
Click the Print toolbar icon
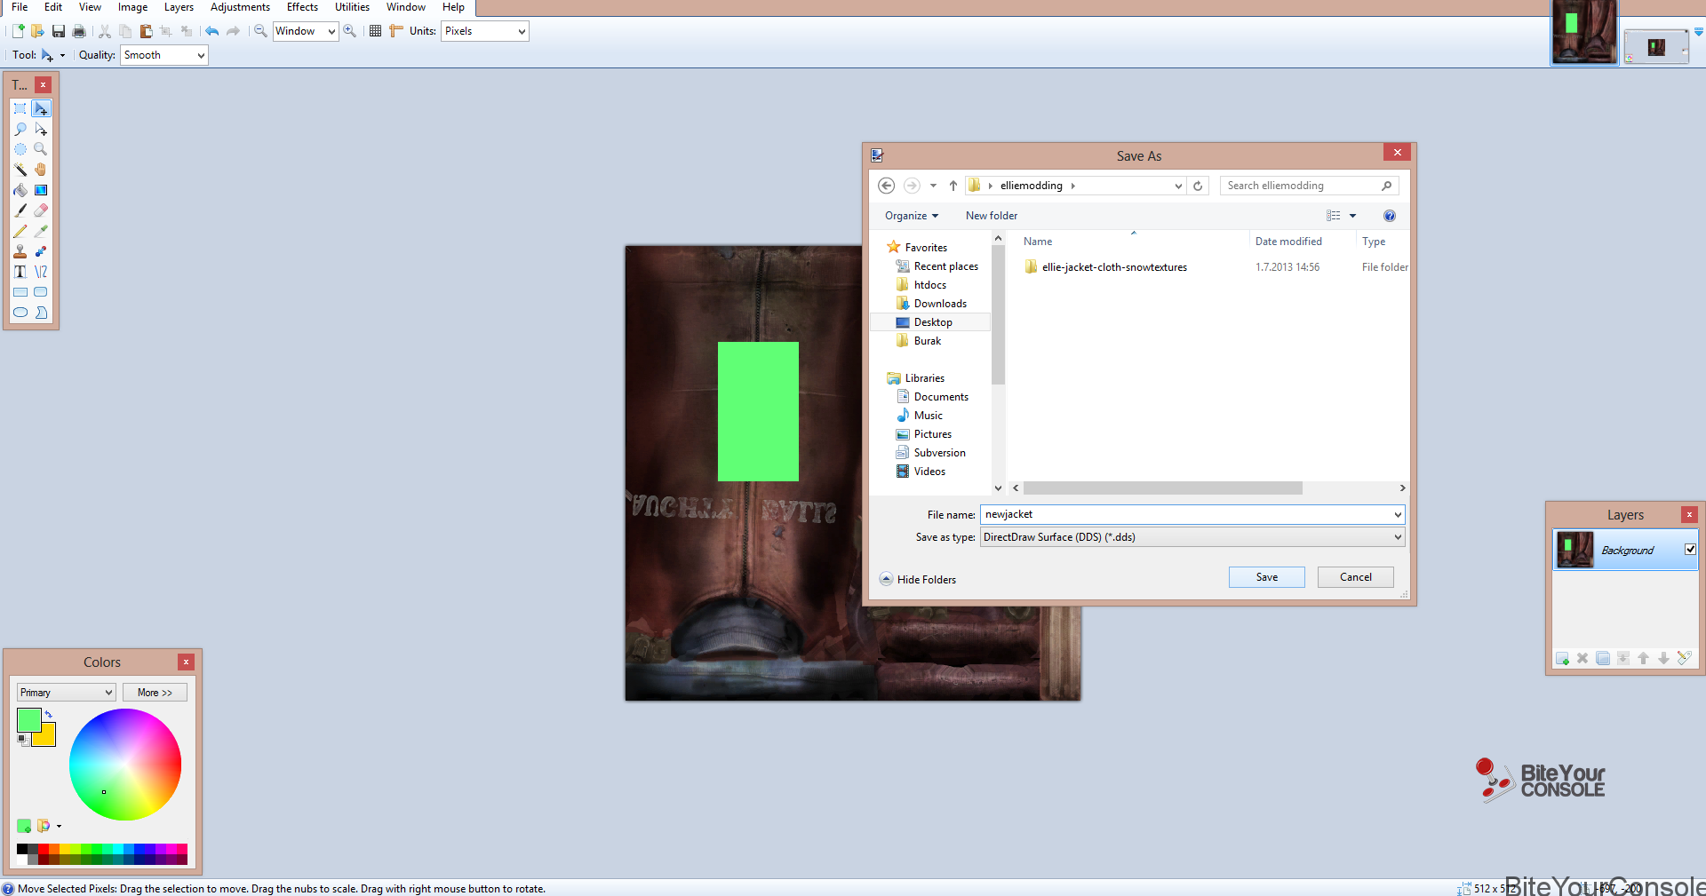tap(79, 31)
